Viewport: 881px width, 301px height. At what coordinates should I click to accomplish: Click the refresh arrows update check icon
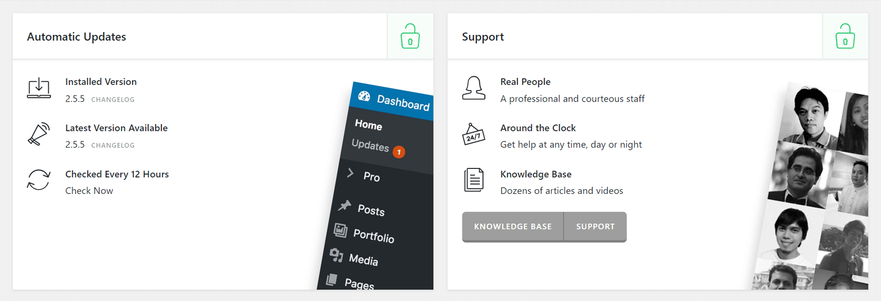click(x=39, y=180)
